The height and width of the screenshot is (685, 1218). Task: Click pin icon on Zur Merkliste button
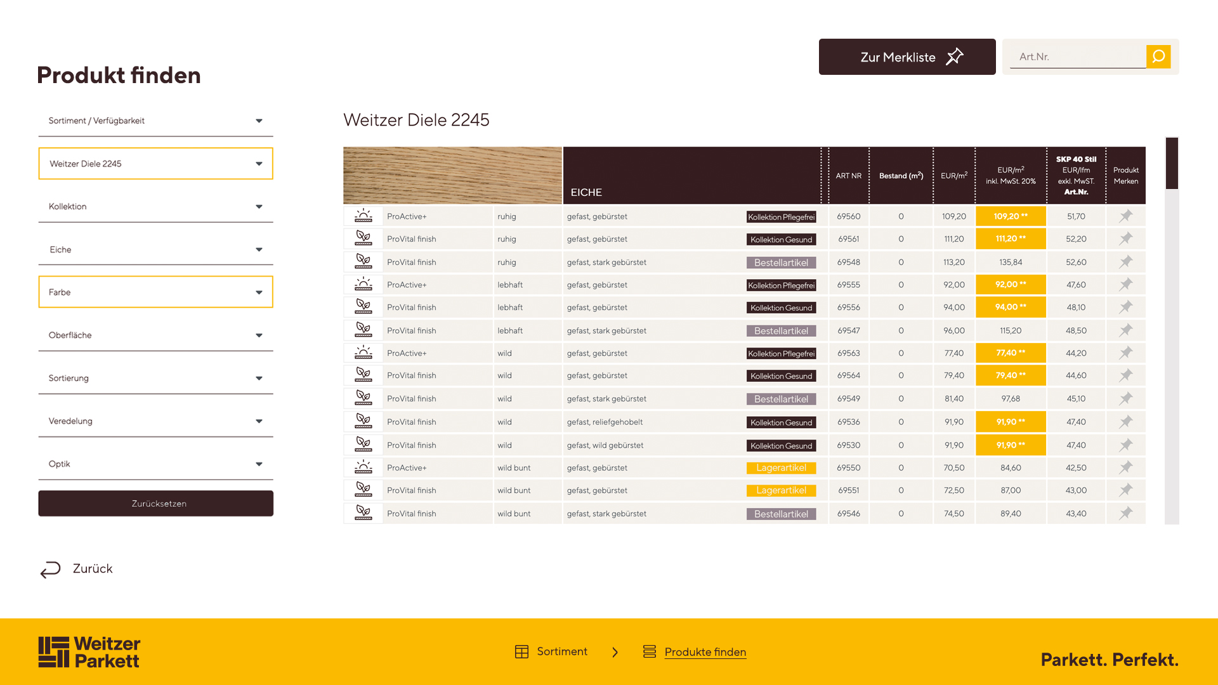tap(955, 56)
